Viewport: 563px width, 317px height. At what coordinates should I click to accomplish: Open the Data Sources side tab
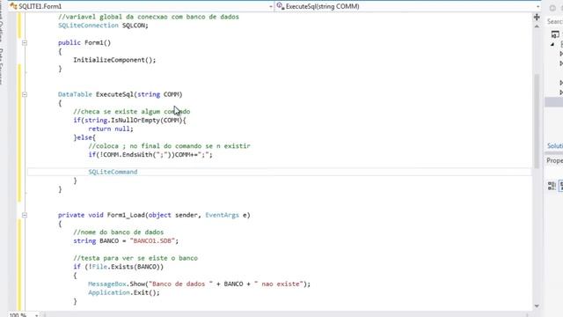[x=2, y=67]
